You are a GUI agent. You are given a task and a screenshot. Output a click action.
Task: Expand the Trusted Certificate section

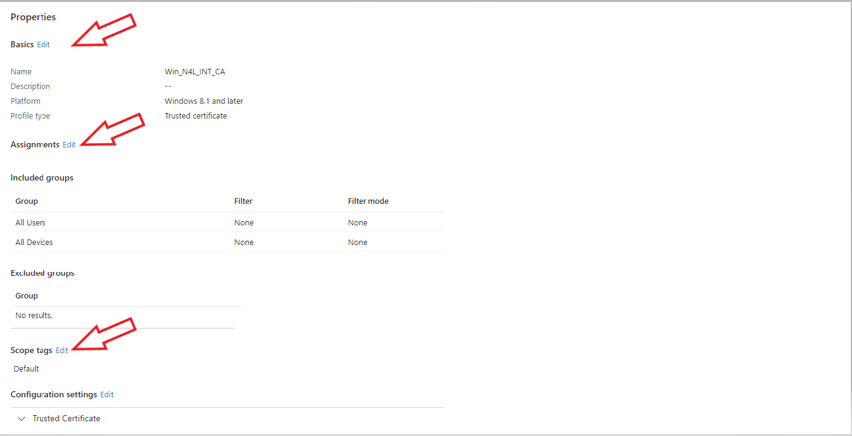[66, 418]
